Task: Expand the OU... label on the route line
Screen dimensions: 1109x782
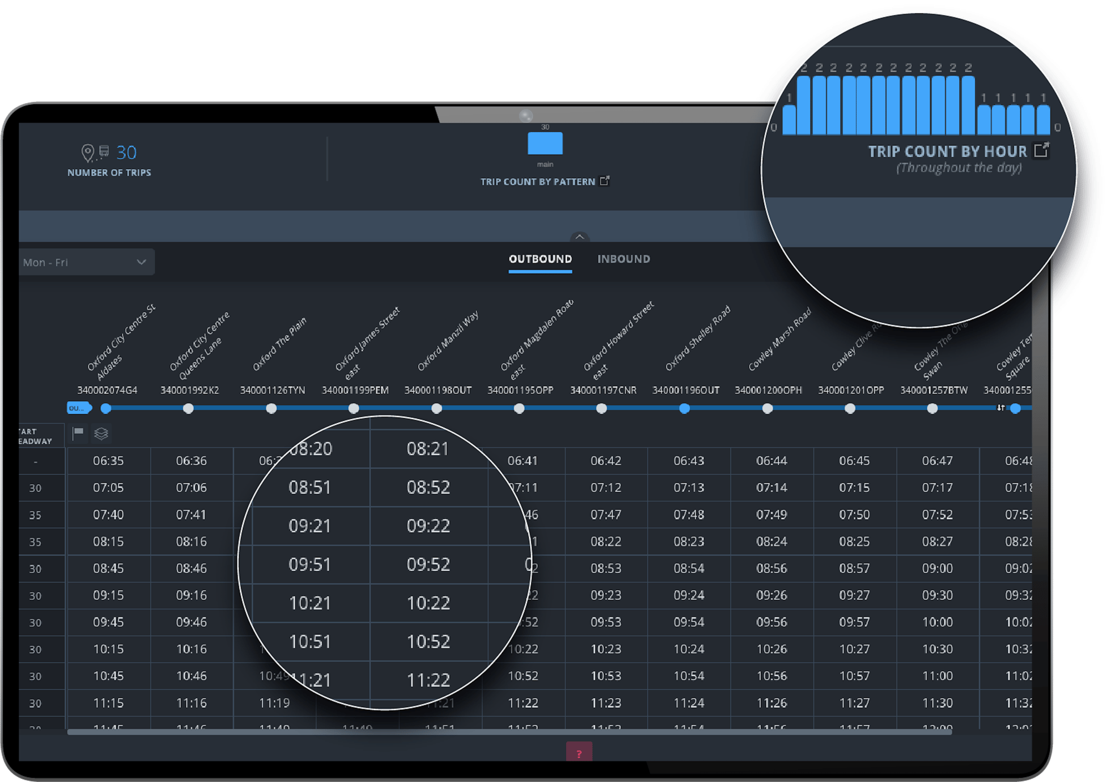Action: 78,408
